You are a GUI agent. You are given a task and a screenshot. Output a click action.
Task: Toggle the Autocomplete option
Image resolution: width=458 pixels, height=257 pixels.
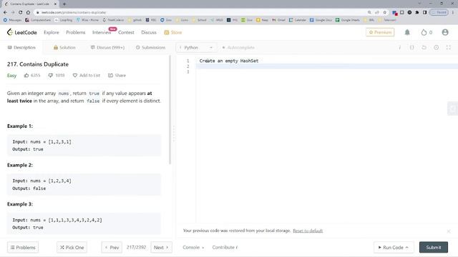(x=238, y=48)
